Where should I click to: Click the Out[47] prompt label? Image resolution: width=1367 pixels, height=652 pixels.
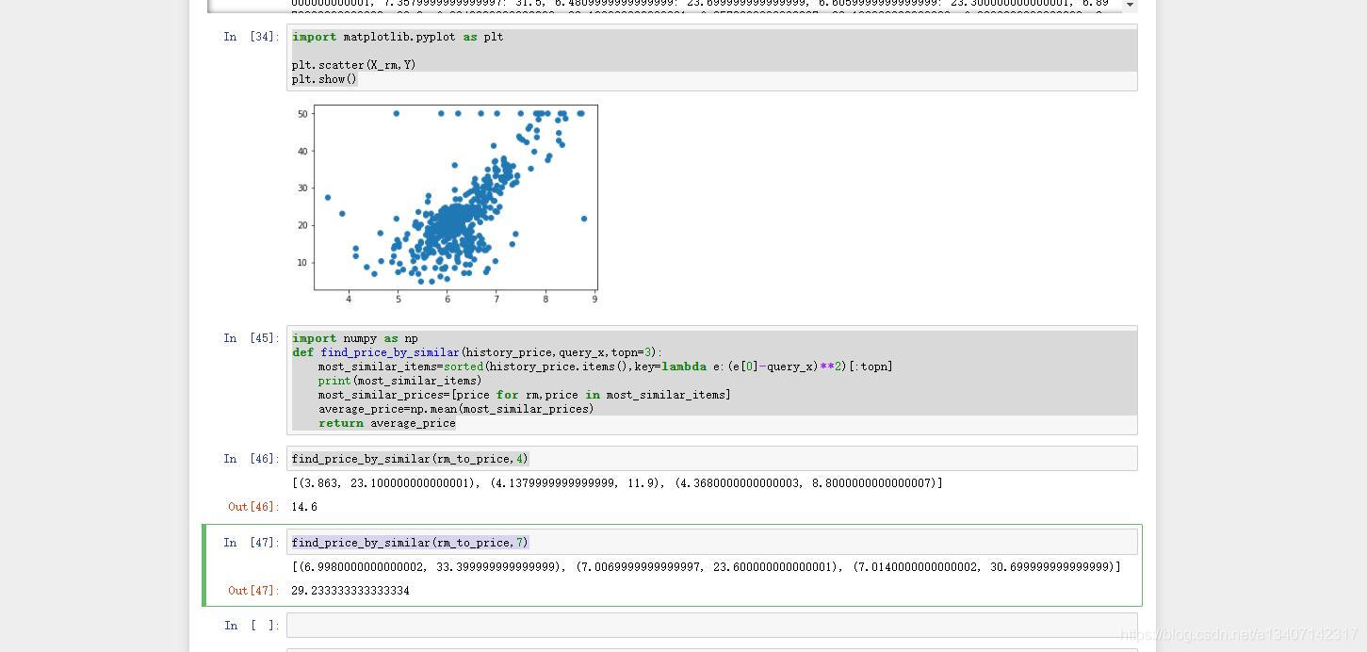click(253, 591)
